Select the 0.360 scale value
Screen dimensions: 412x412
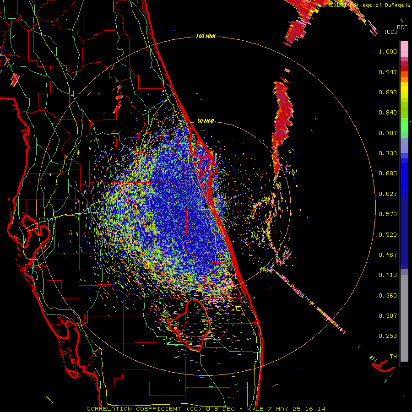[388, 296]
